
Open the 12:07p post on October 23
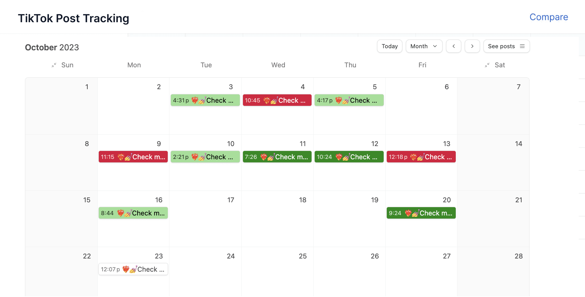[133, 269]
